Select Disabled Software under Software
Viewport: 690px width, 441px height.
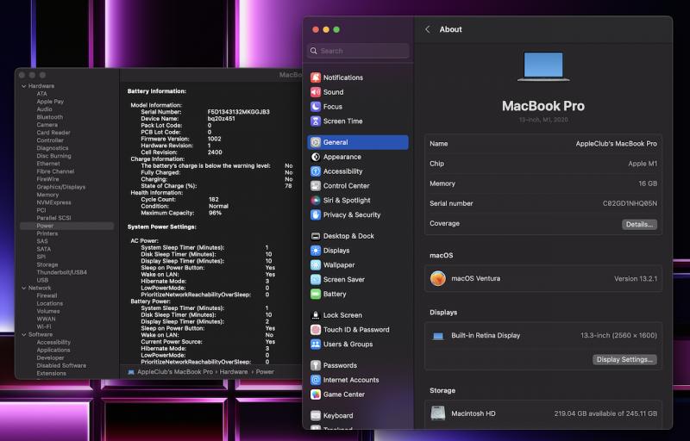click(61, 365)
